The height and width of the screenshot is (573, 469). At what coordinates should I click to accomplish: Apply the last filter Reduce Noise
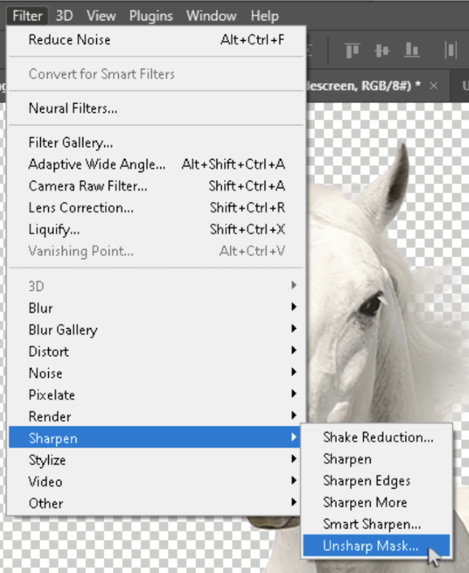click(156, 40)
